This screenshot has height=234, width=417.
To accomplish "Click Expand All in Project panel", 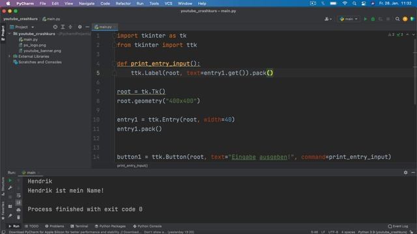I will pos(63,27).
